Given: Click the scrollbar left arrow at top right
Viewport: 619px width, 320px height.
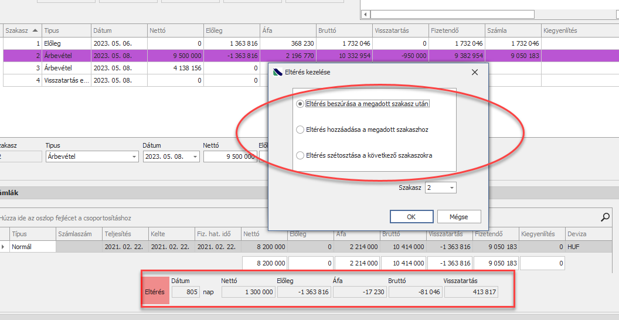Looking at the screenshot, I should 365,14.
